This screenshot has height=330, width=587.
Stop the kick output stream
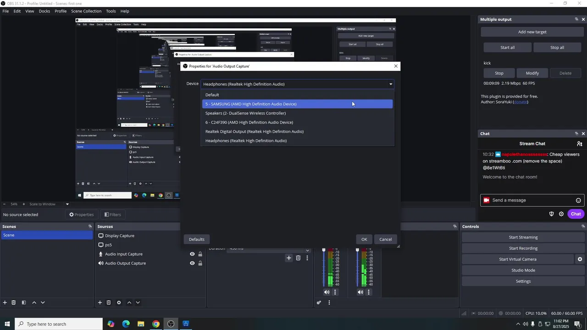[x=499, y=73]
